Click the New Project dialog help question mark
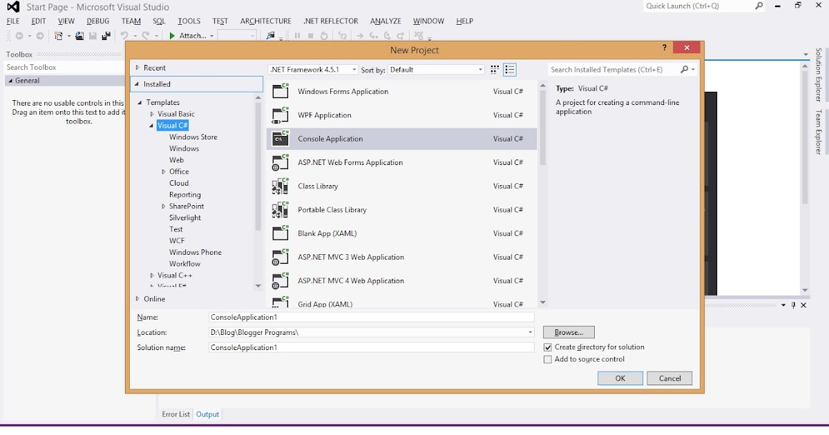 [665, 48]
